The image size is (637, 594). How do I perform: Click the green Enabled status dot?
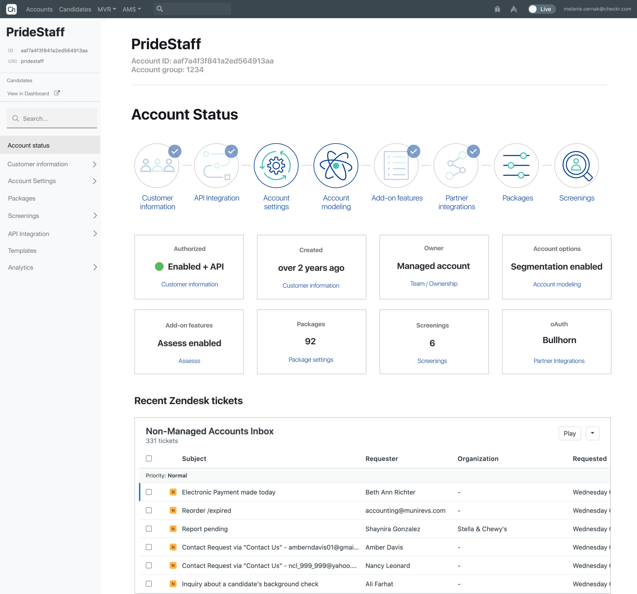click(x=159, y=267)
